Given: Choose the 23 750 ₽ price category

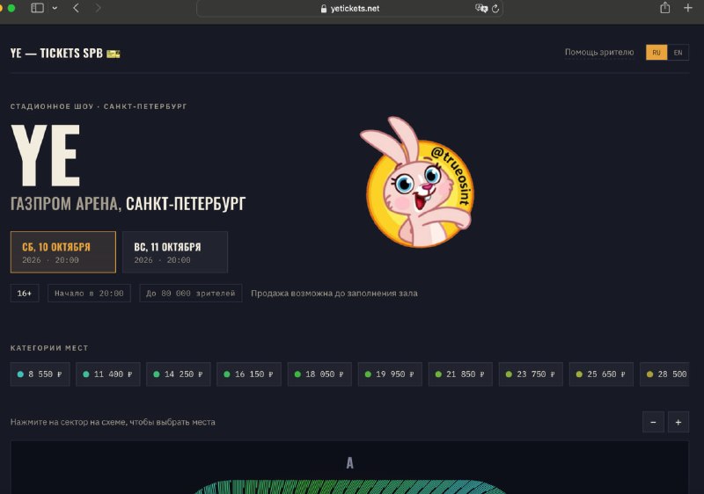Looking at the screenshot, I should [531, 374].
